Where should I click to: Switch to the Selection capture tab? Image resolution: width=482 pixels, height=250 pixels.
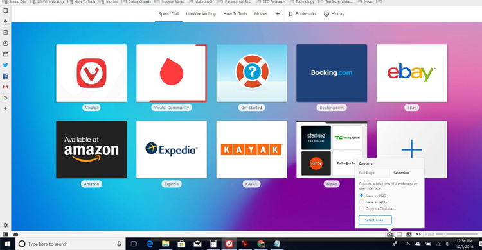click(407, 173)
